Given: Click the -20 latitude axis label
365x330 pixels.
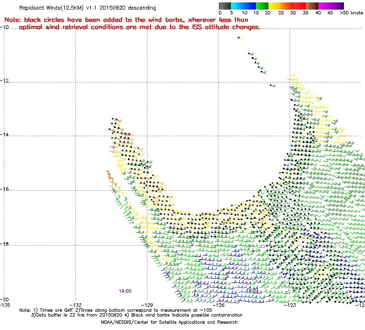Looking at the screenshot, I should point(4,299).
